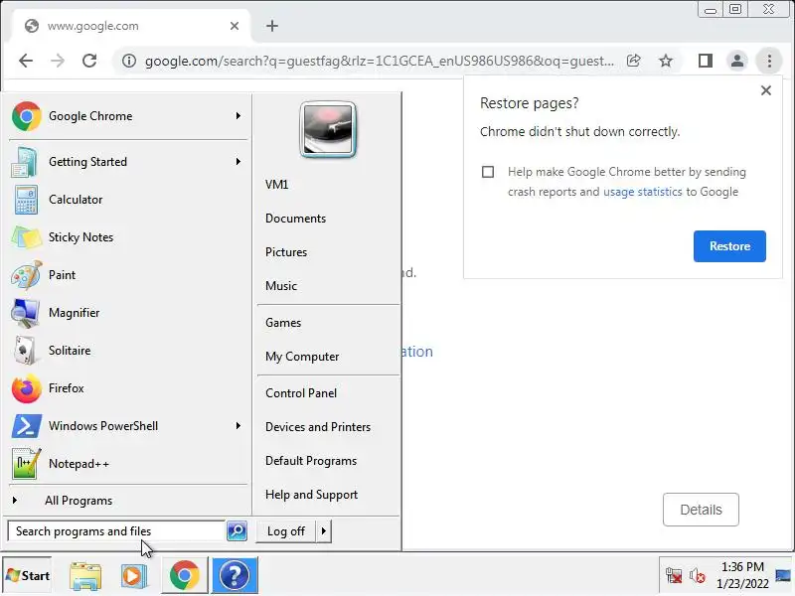Click Chrome forward arrow
Screen dimensions: 795x596
[x=58, y=61]
